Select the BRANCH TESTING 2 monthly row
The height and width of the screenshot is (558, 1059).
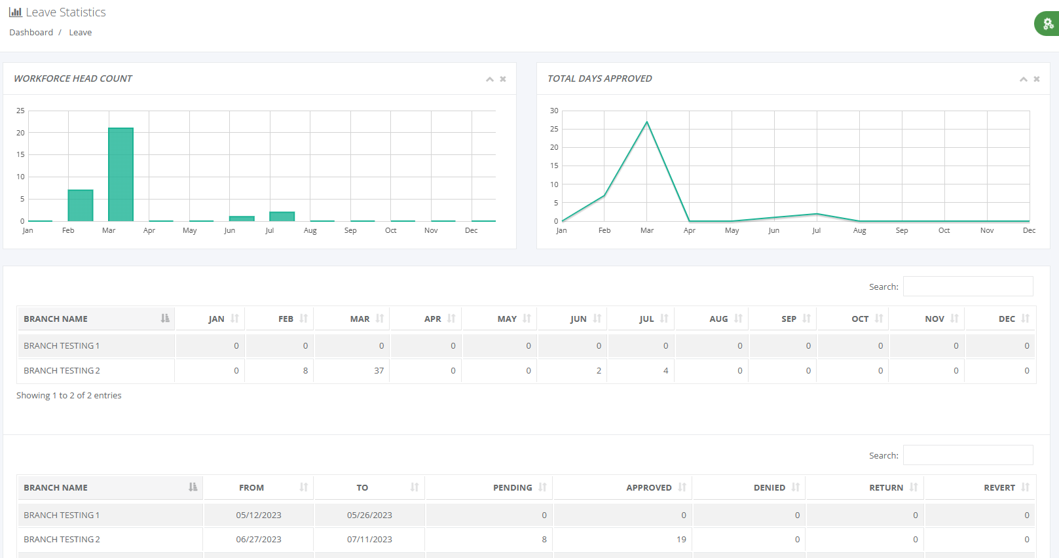[x=62, y=371]
